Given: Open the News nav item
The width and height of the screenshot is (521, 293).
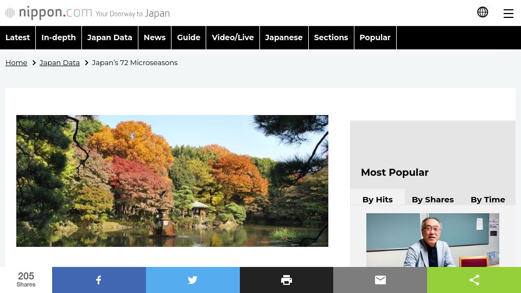Looking at the screenshot, I should coord(155,37).
